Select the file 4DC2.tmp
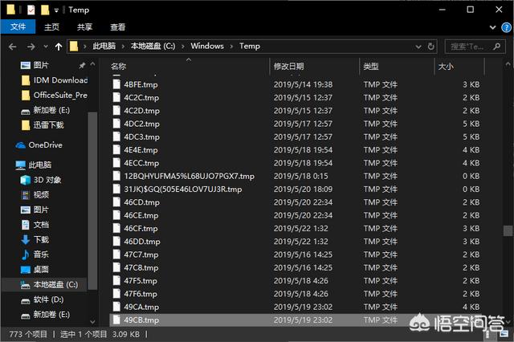 [x=141, y=124]
